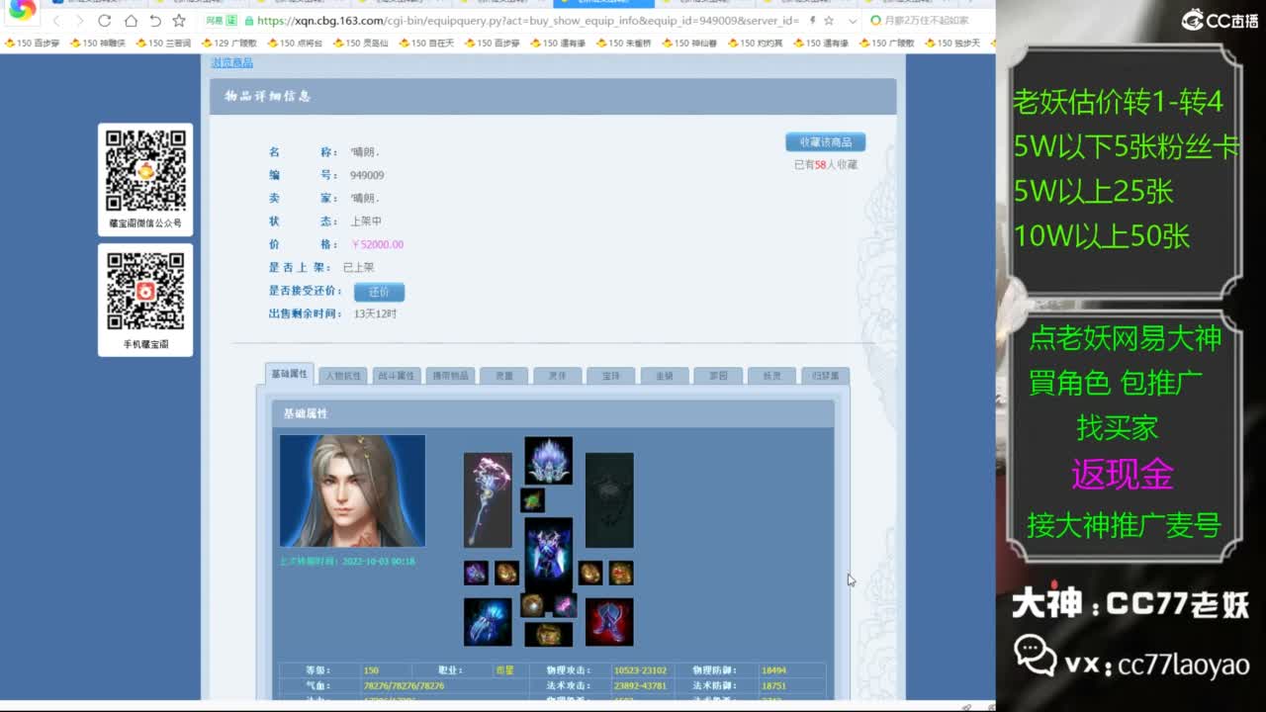This screenshot has height=712, width=1266.
Task: Click the 手机藏宝阁 QR code
Action: pyautogui.click(x=145, y=292)
